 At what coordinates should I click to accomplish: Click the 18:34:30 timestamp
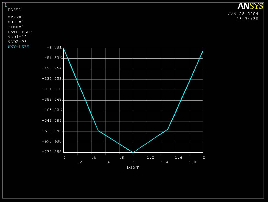point(247,19)
